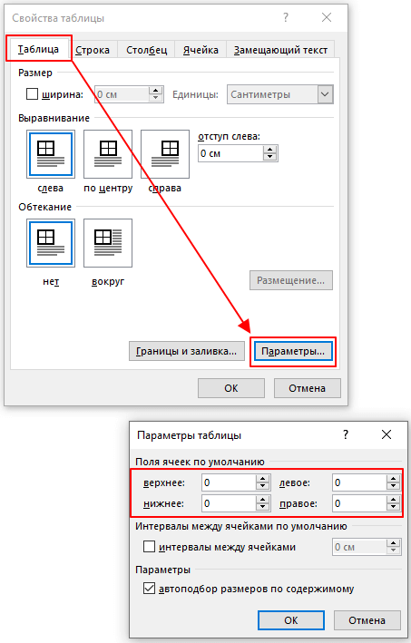This screenshot has width=411, height=643.
Task: Click the 'Параметры...' button
Action: coord(293,352)
